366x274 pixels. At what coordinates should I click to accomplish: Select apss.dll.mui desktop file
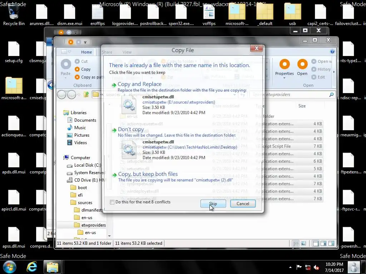(x=14, y=237)
